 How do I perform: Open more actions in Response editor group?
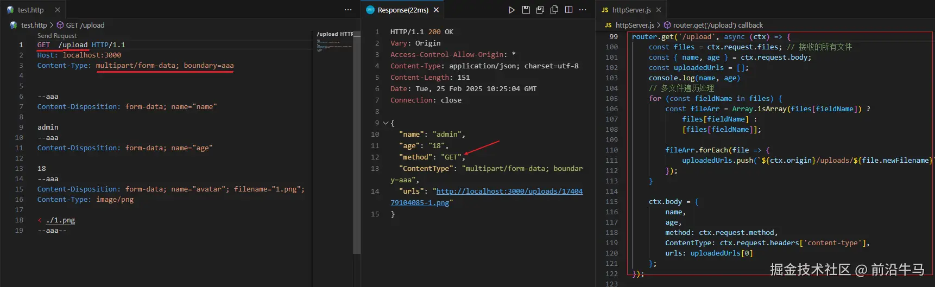[583, 10]
